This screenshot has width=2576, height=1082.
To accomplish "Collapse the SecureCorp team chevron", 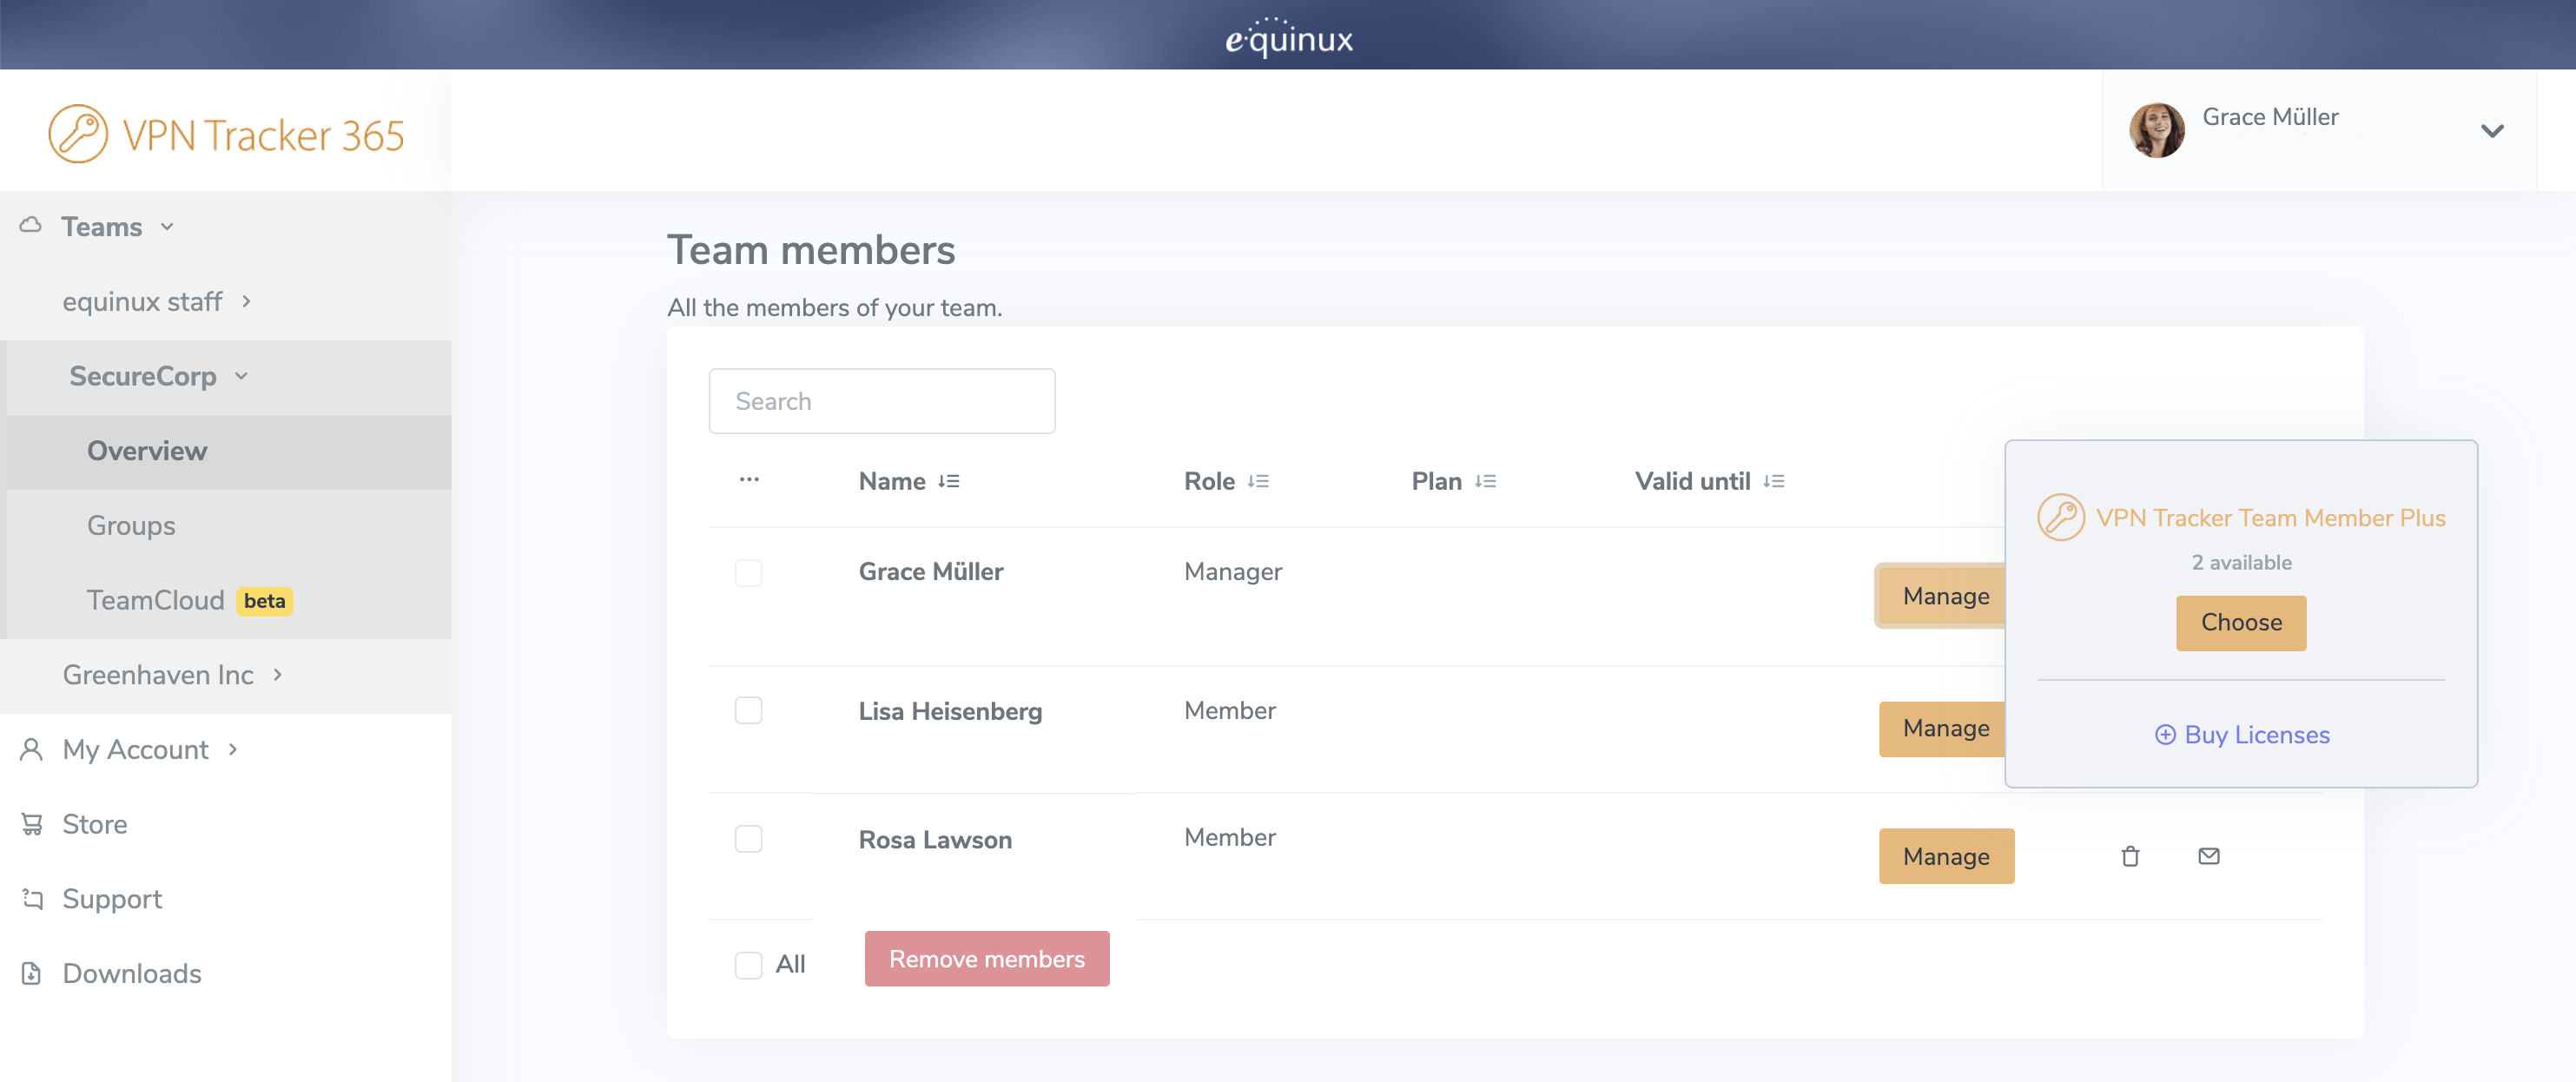I will (x=241, y=376).
